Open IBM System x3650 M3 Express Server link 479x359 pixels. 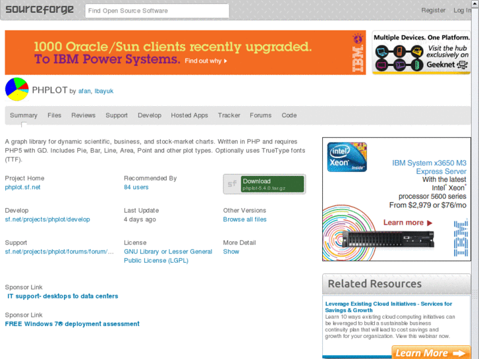pyautogui.click(x=429, y=167)
